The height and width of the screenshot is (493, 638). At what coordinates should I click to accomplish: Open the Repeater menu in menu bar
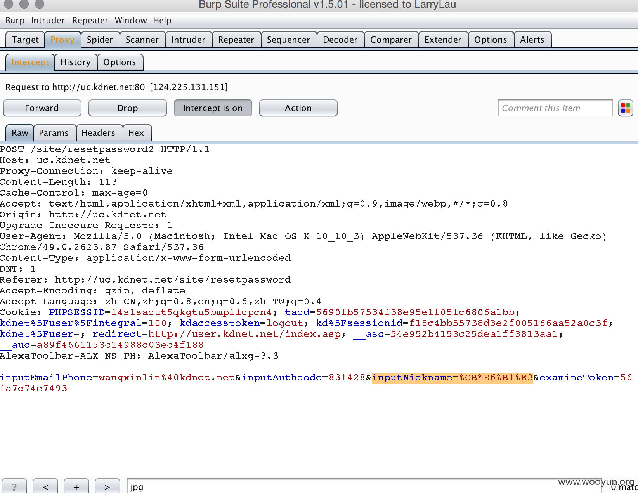90,20
